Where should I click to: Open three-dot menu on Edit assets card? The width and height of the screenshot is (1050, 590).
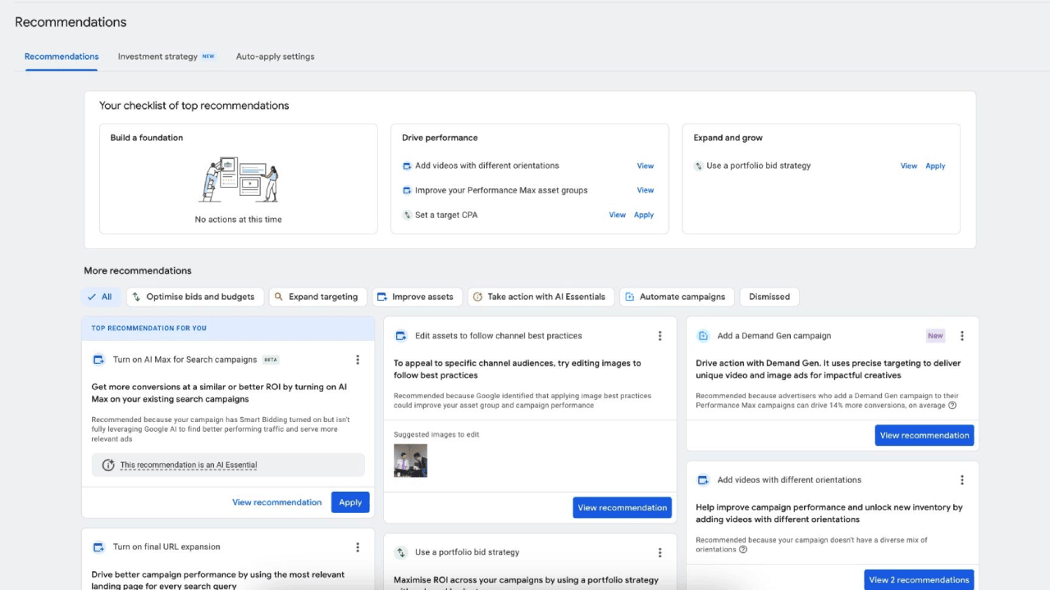(x=660, y=336)
